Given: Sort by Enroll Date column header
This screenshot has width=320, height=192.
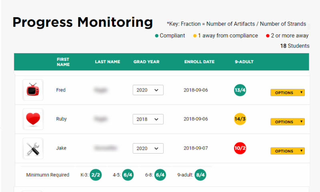Looking at the screenshot, I should point(199,62).
